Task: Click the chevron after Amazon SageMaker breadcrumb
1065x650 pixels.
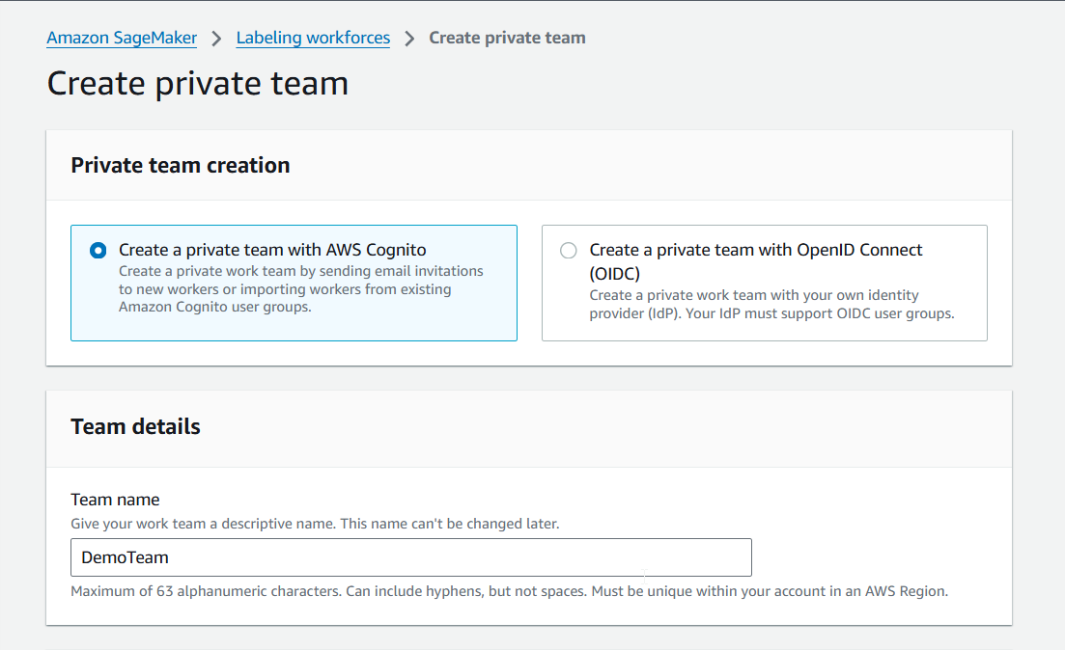Action: click(216, 39)
